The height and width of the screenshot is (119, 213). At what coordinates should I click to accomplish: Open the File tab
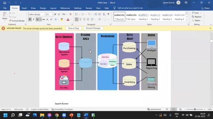click(x=5, y=8)
